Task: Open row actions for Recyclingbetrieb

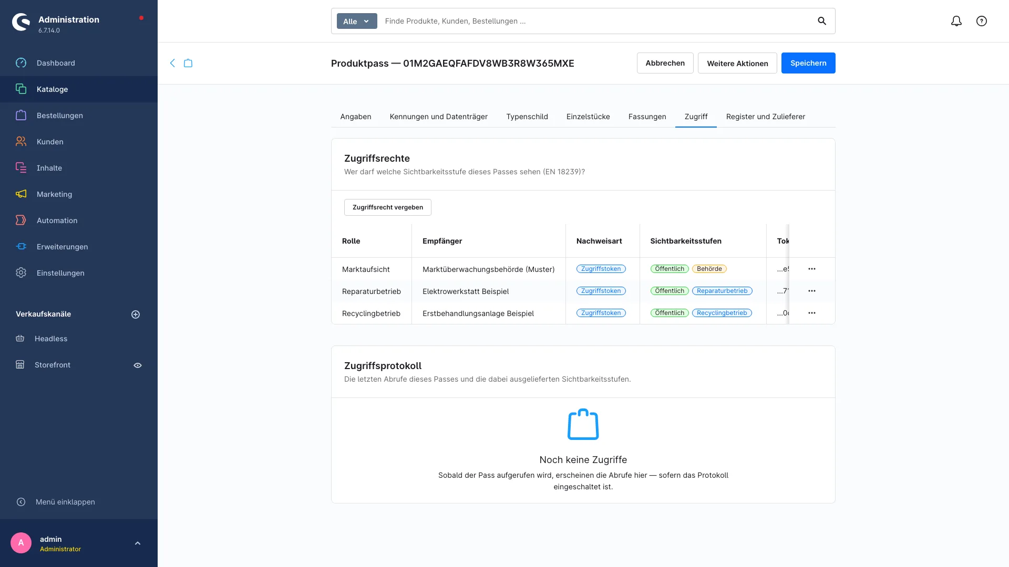Action: point(812,313)
